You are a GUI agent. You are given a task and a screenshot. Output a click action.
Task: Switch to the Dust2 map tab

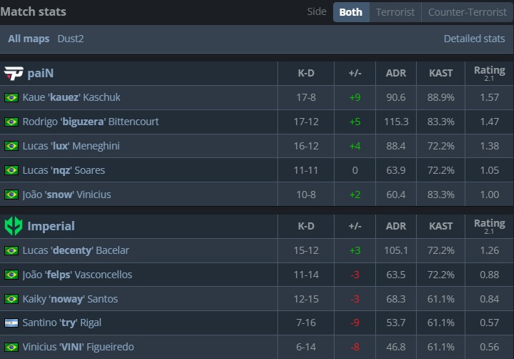[71, 39]
